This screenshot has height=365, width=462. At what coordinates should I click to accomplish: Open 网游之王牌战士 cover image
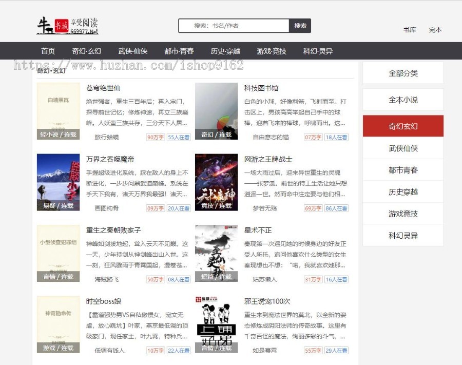[x=216, y=182]
